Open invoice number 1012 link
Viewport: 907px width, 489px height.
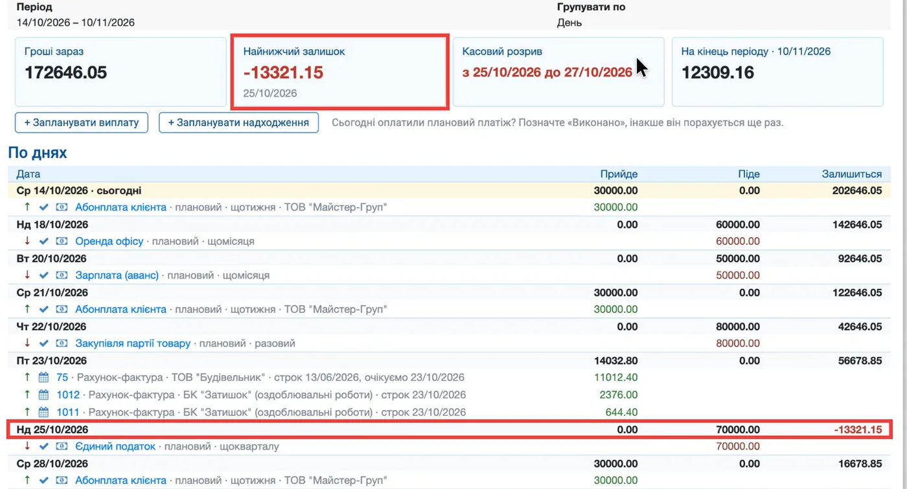pyautogui.click(x=68, y=394)
